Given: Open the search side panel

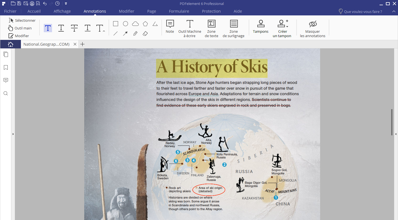Looking at the screenshot, I should click(x=6, y=94).
